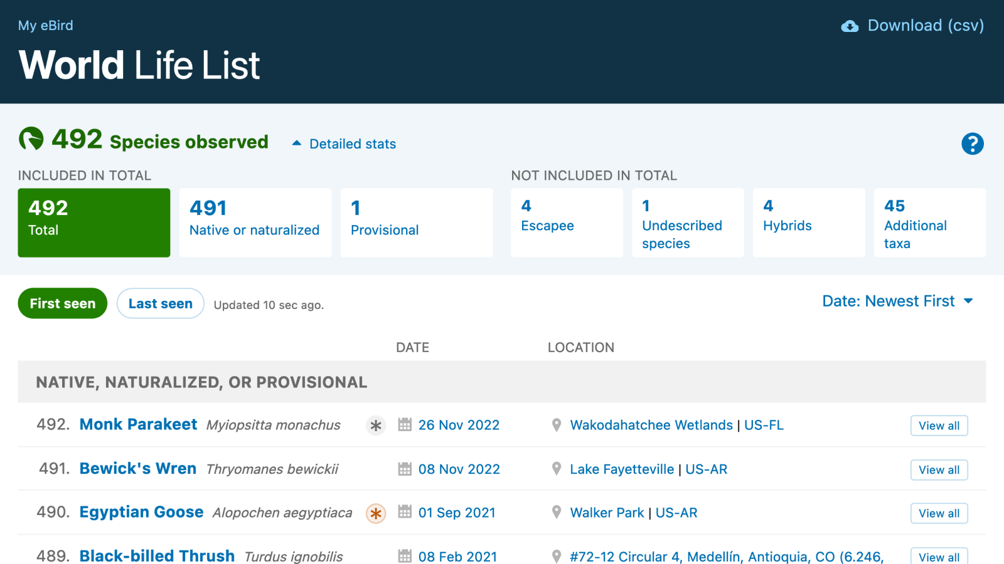The height and width of the screenshot is (564, 1004).
Task: Click the Native, Naturalized, or Provisional heading
Action: pos(201,382)
